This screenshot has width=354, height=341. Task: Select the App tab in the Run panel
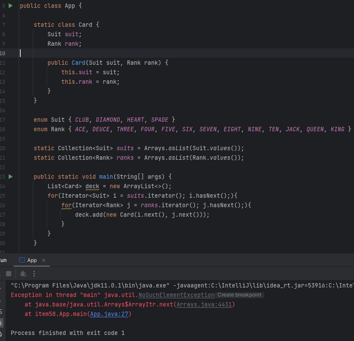click(x=32, y=260)
